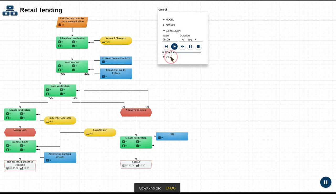Image resolution: width=336 pixels, height=194 pixels.
Task: Toggle the checkmark on the RBS block
Action: [159, 137]
